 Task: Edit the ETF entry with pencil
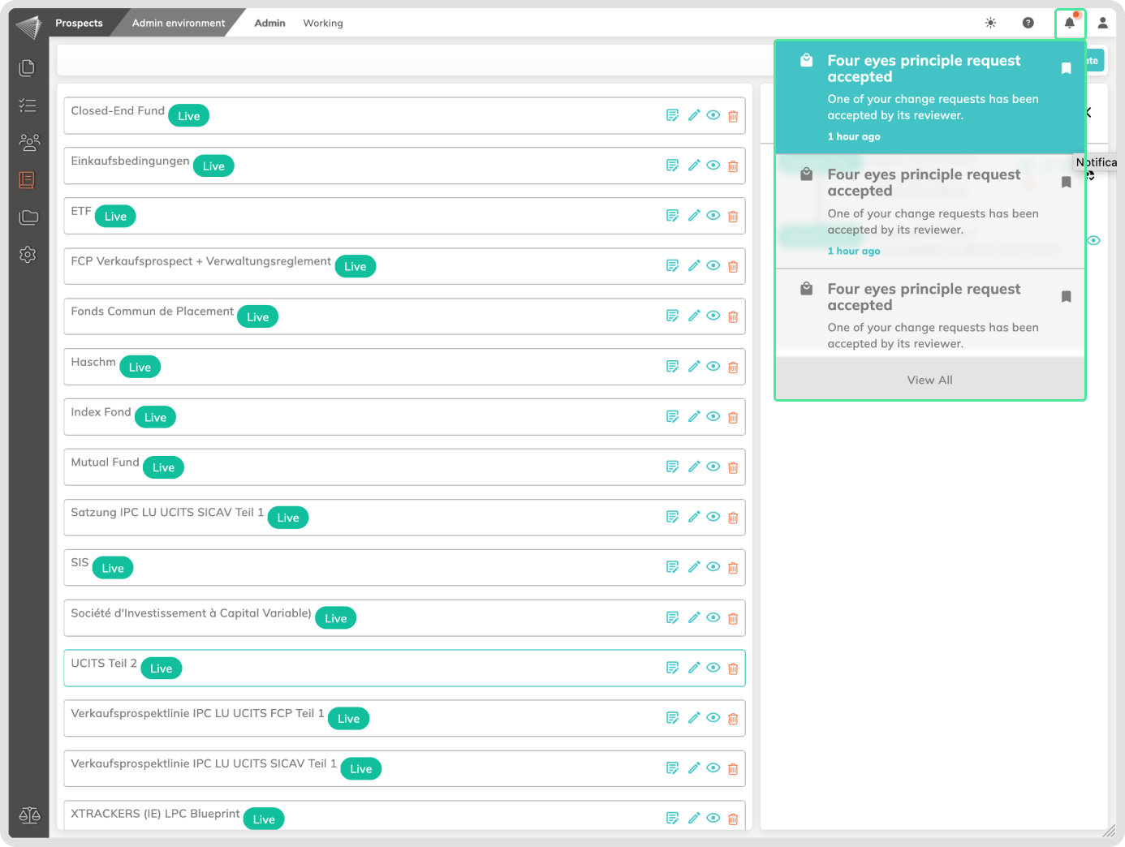tap(694, 216)
